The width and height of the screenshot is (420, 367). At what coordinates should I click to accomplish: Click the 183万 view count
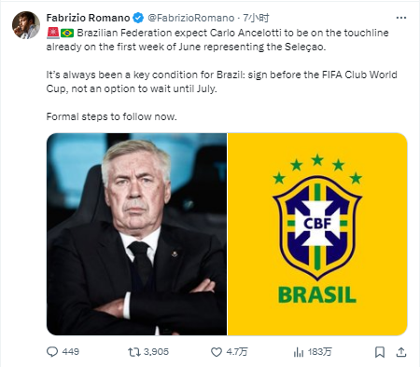click(320, 352)
